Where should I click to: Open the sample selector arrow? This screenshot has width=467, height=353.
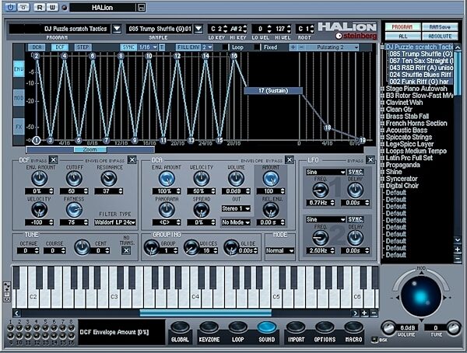tap(198, 29)
